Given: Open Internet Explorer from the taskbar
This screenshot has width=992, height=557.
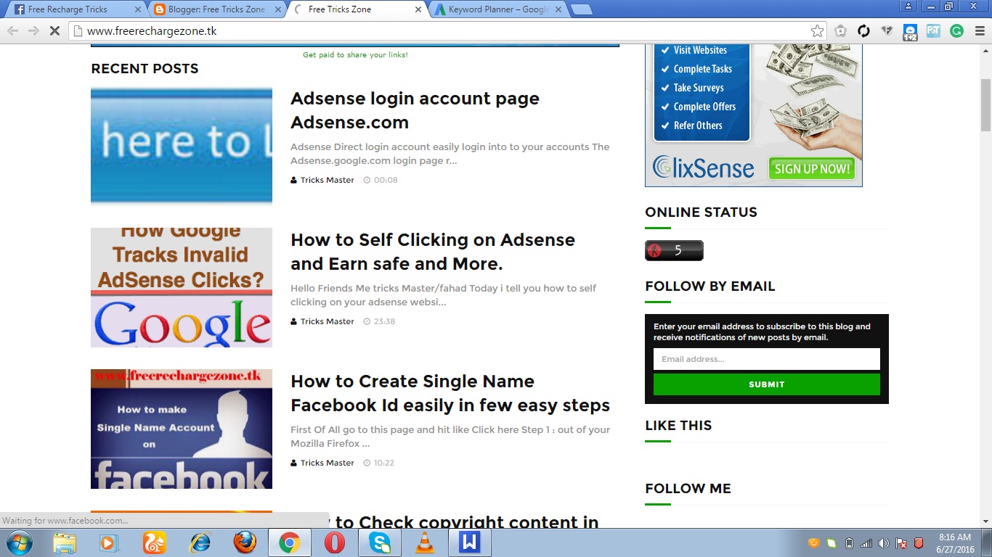Looking at the screenshot, I should (200, 542).
